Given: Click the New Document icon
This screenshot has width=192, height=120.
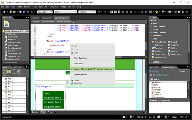Looking at the screenshot, I should point(4,12).
